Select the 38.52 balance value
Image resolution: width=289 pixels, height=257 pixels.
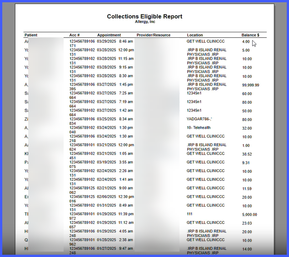coord(247,154)
